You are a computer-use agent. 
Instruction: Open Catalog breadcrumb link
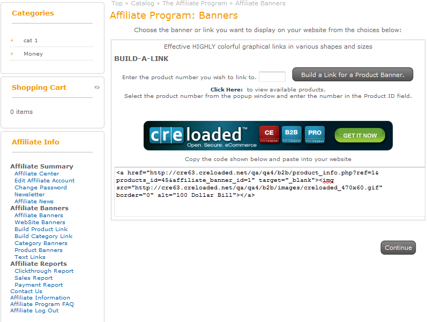pyautogui.click(x=143, y=3)
